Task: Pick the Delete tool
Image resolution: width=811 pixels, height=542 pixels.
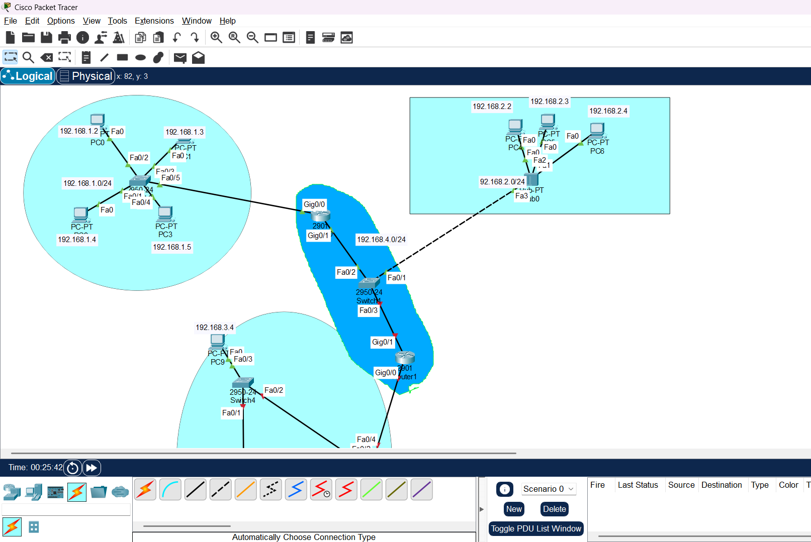Action: (46, 57)
